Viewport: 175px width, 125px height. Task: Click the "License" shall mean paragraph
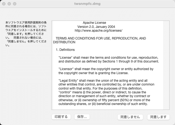click(109, 60)
